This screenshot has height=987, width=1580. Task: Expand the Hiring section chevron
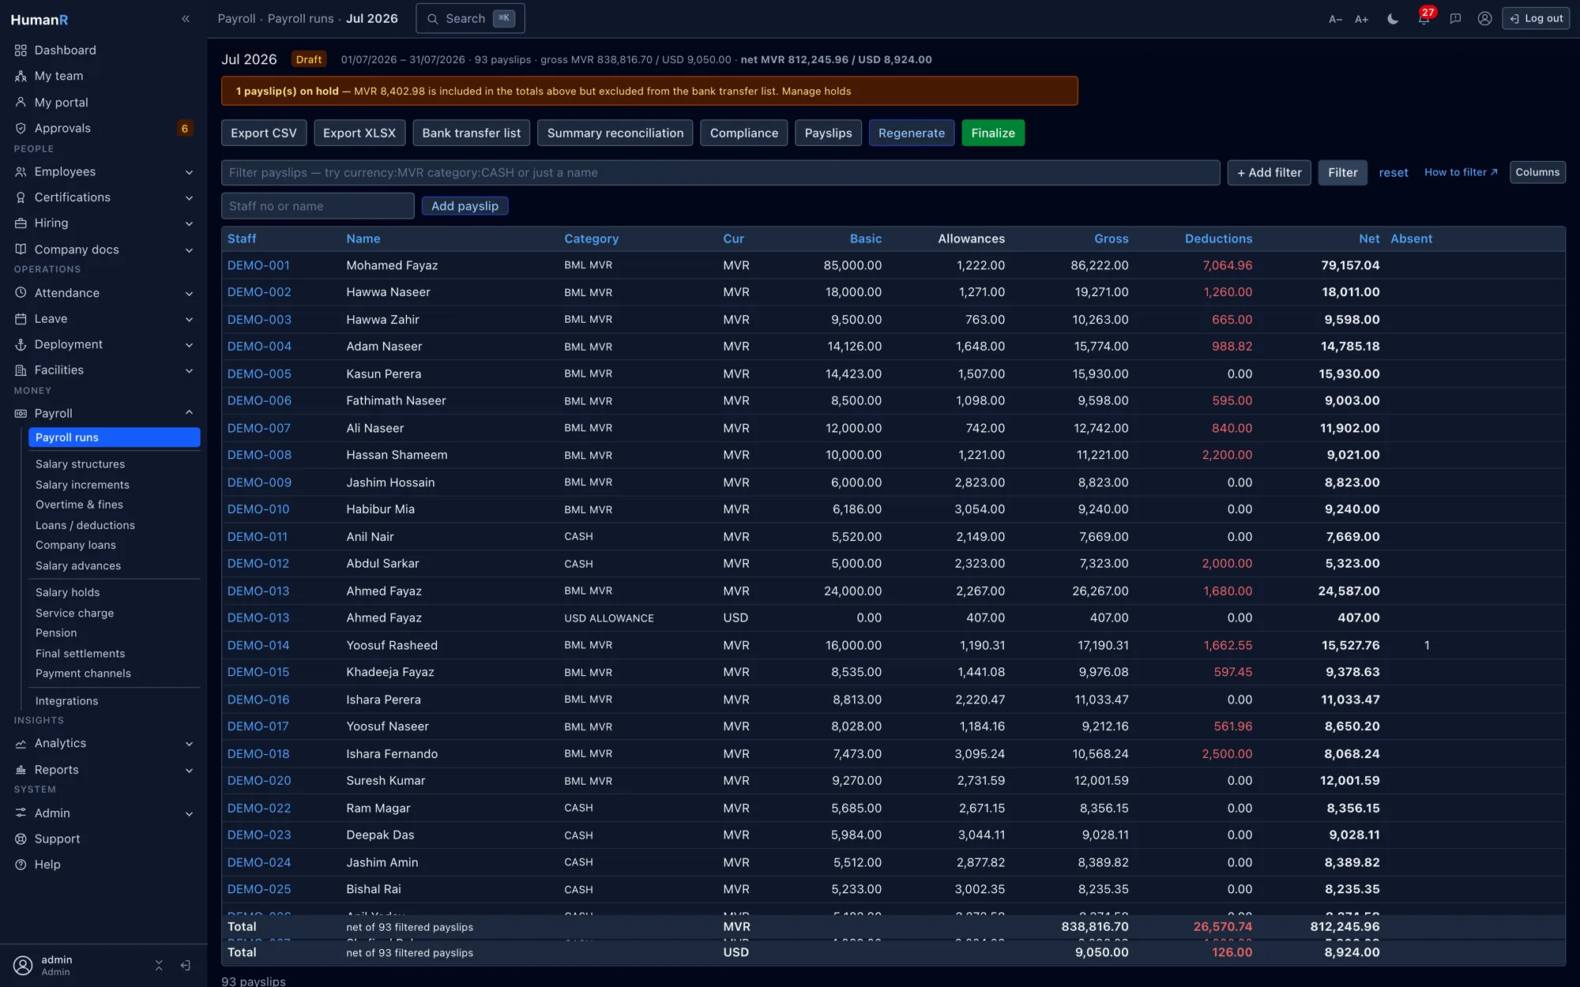[189, 223]
